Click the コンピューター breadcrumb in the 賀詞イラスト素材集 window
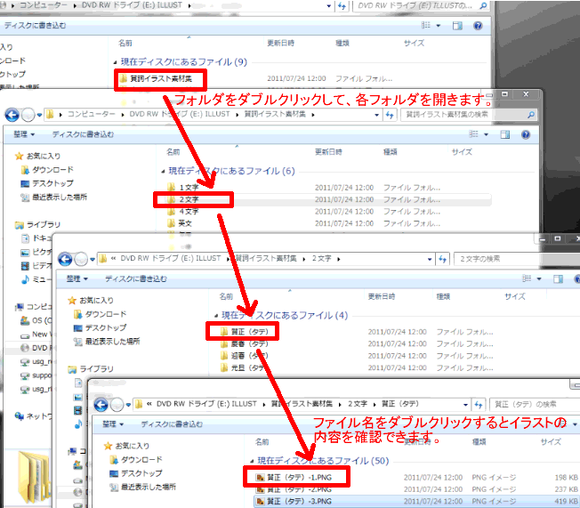Viewport: 580px width, 508px height. pos(91,115)
